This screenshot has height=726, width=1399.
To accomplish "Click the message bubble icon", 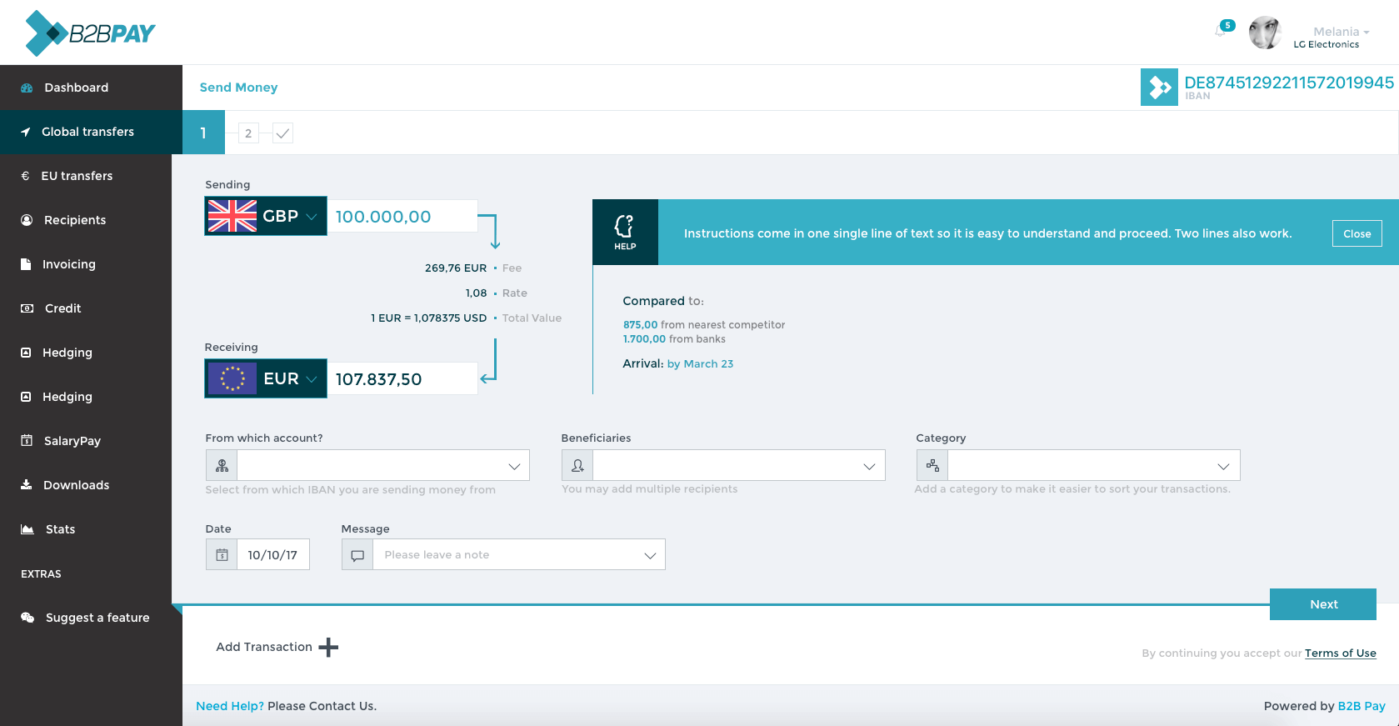I will pyautogui.click(x=357, y=554).
